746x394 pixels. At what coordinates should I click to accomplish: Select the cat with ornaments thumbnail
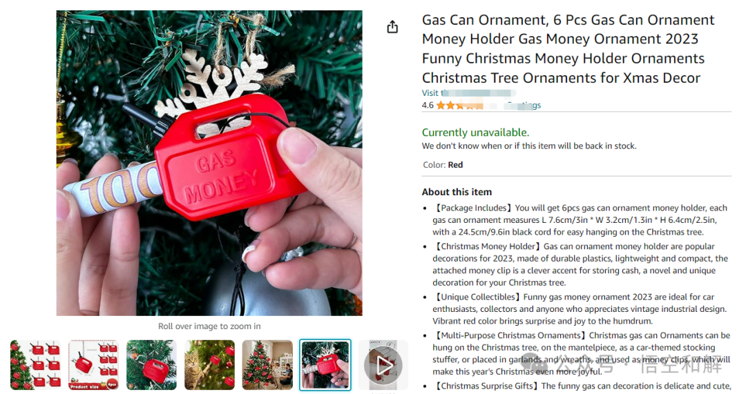209,365
